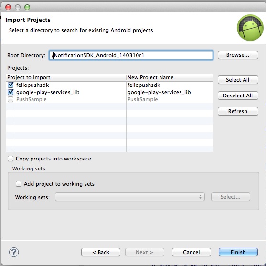
Task: Click PushSample under New Project Name
Action: [x=143, y=99]
